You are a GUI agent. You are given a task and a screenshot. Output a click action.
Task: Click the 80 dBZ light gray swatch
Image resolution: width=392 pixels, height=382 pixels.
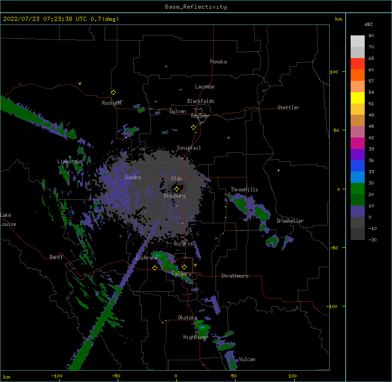click(x=357, y=41)
